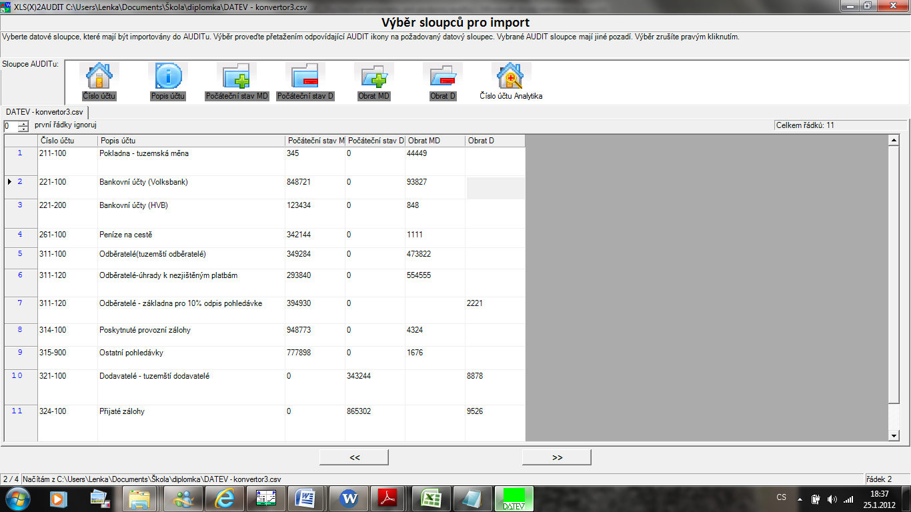Open Adobe Reader from taskbar

coord(389,498)
